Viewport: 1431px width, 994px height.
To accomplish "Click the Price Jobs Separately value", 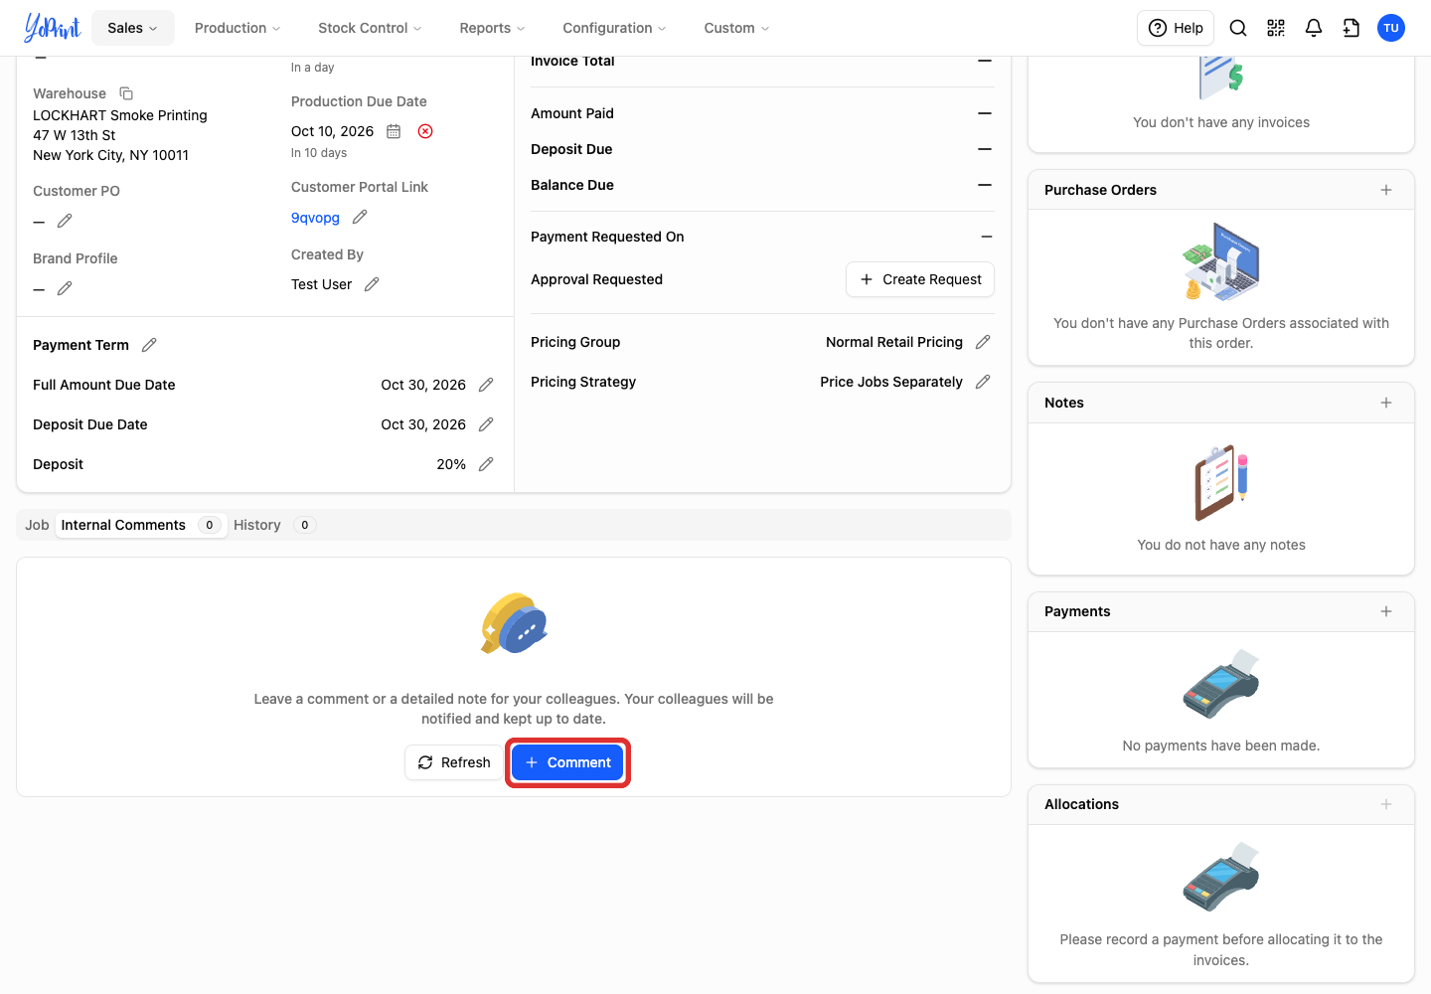I will [891, 382].
